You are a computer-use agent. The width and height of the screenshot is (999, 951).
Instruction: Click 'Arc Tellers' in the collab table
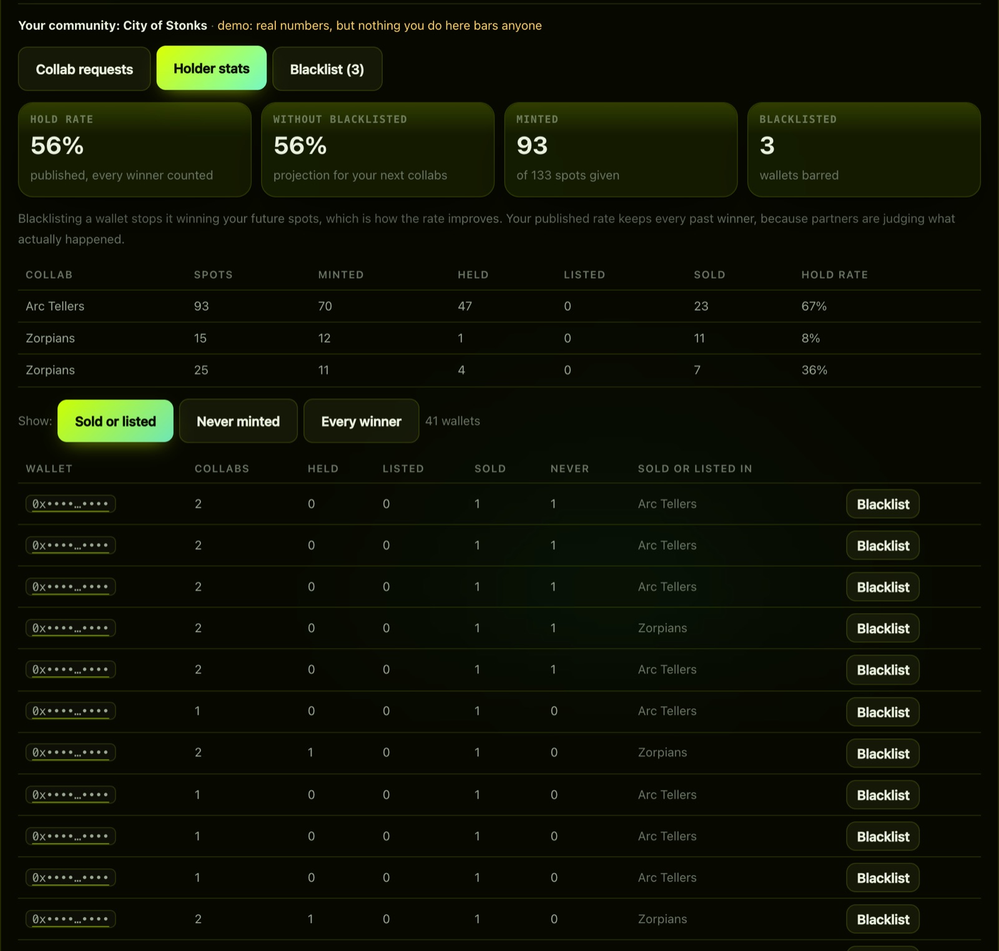[x=55, y=306]
